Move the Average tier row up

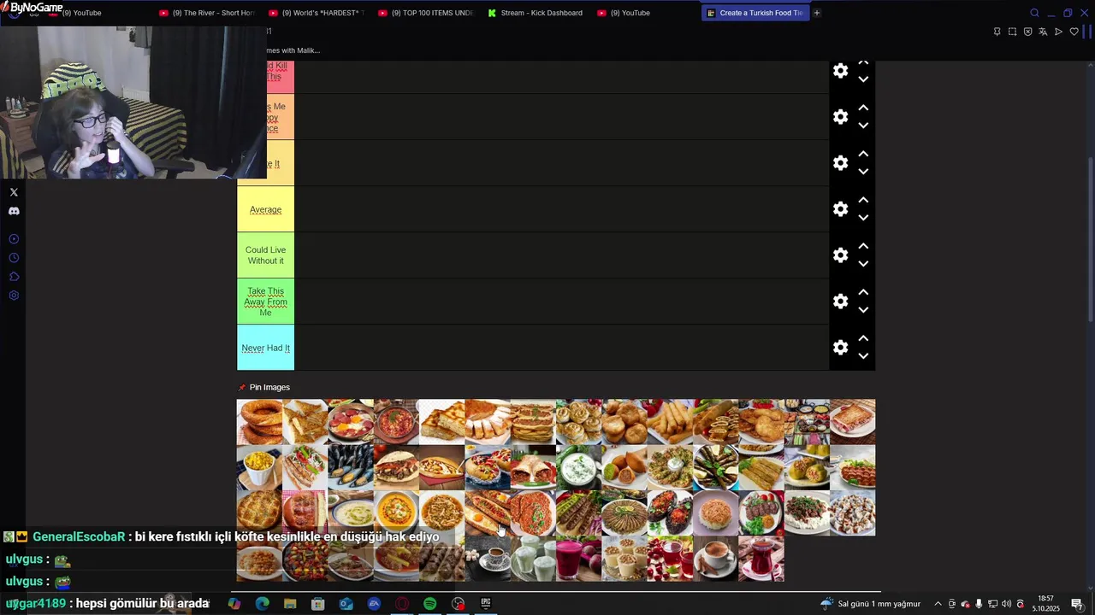[x=863, y=200]
